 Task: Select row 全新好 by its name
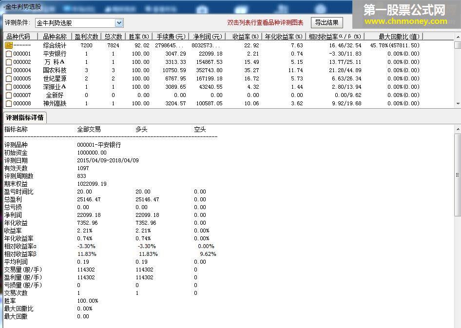[x=55, y=95]
